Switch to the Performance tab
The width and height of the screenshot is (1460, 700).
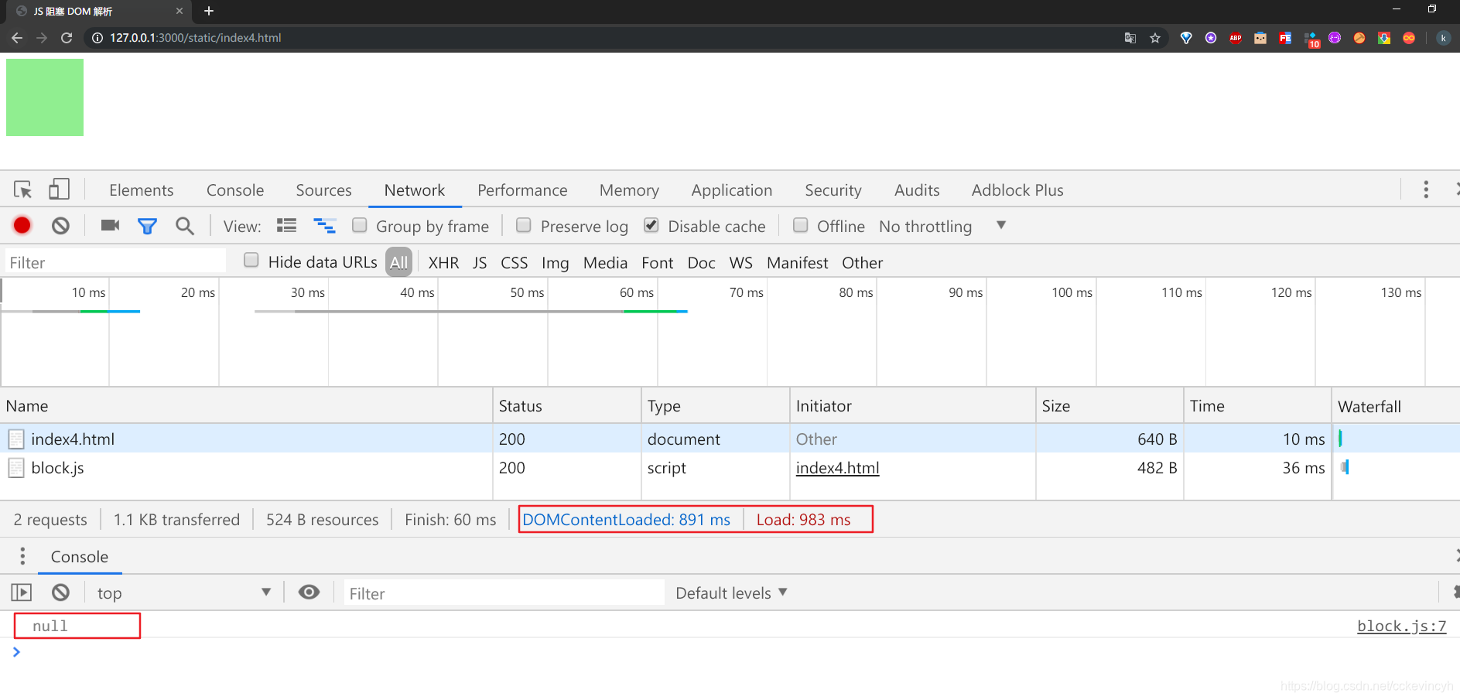522,190
